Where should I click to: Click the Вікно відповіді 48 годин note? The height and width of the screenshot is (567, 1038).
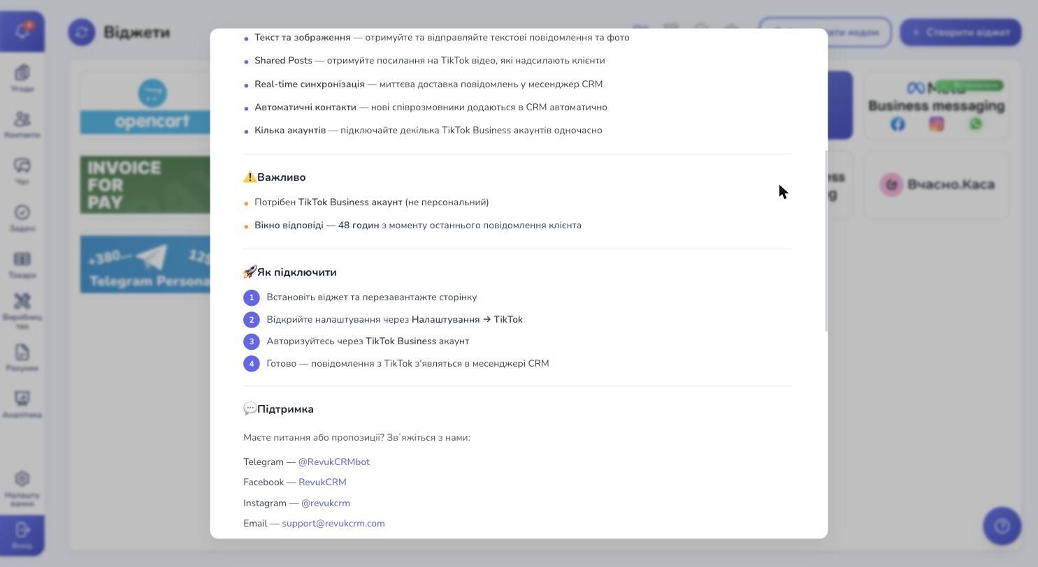tap(418, 226)
